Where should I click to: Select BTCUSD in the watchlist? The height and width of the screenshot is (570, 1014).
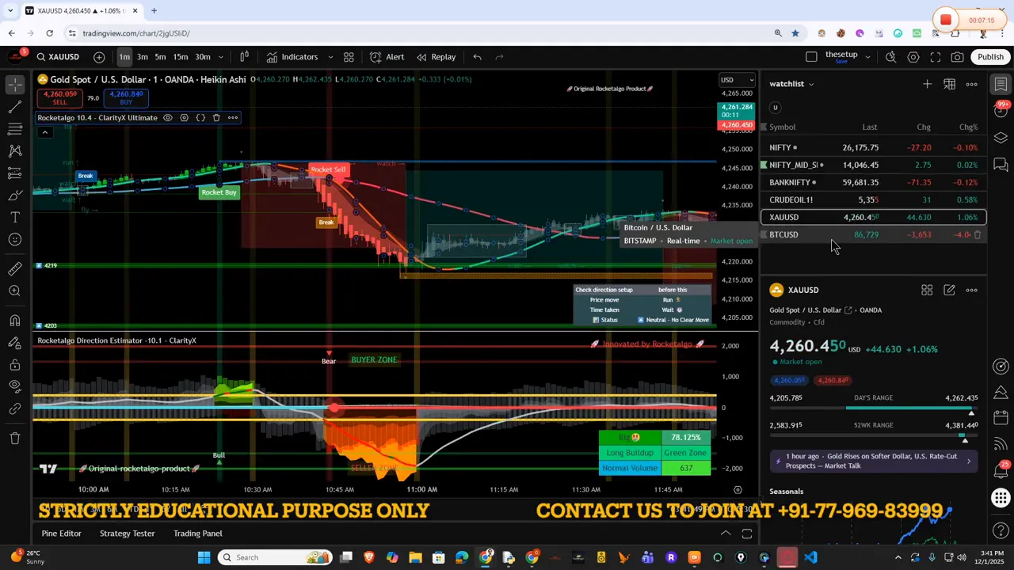(783, 234)
